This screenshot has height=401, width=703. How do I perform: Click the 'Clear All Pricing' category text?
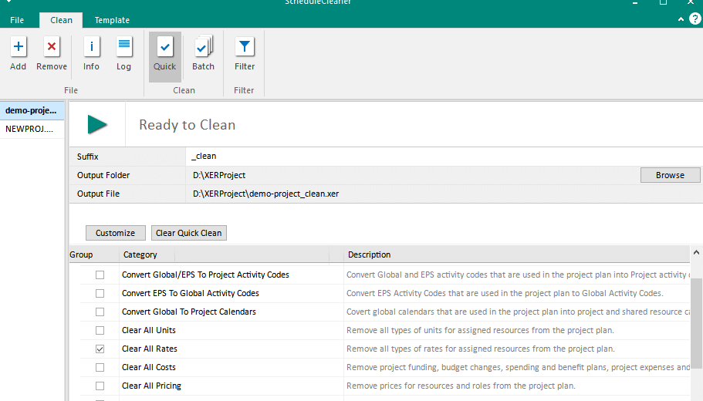tap(151, 386)
